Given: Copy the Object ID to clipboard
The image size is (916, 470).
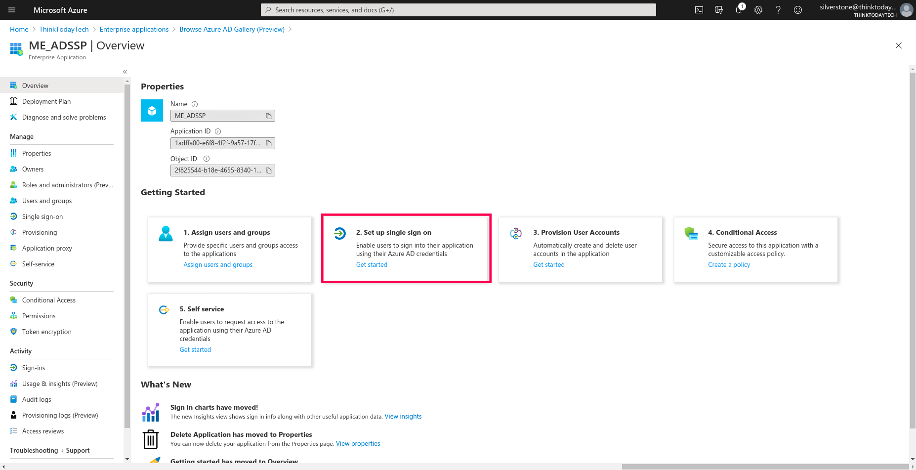Looking at the screenshot, I should point(269,171).
